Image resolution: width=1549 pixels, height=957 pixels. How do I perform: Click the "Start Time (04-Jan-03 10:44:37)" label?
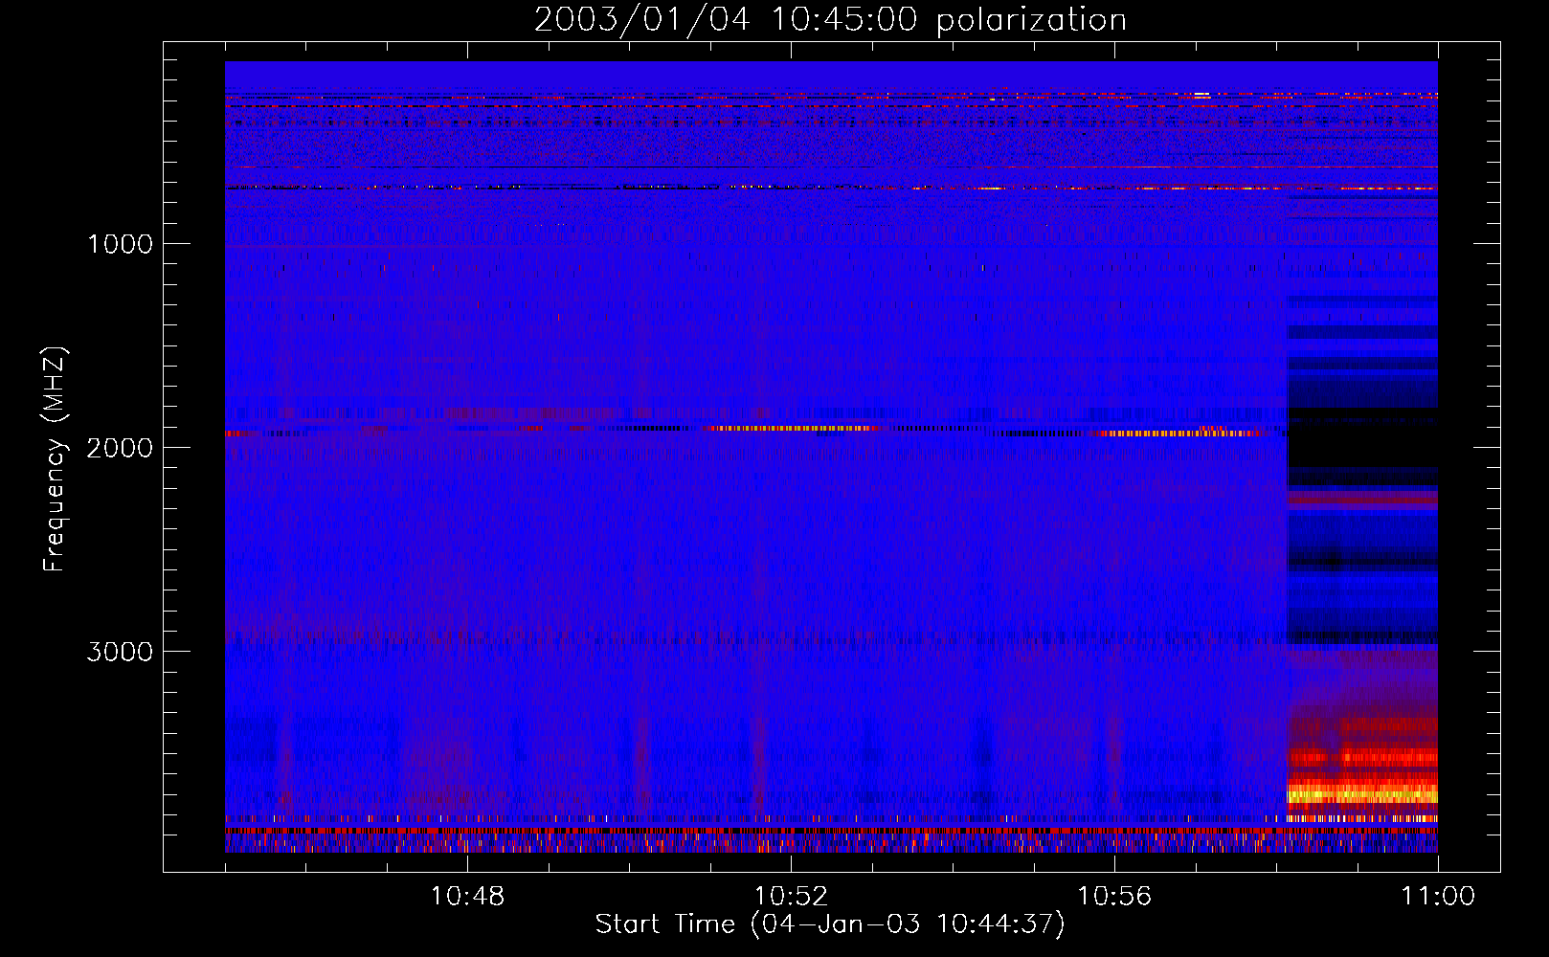click(x=830, y=924)
